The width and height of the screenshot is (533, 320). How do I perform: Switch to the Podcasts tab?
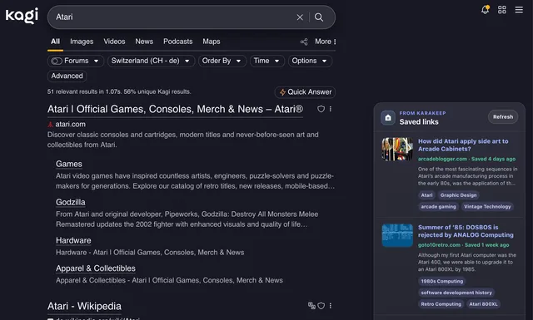(177, 42)
